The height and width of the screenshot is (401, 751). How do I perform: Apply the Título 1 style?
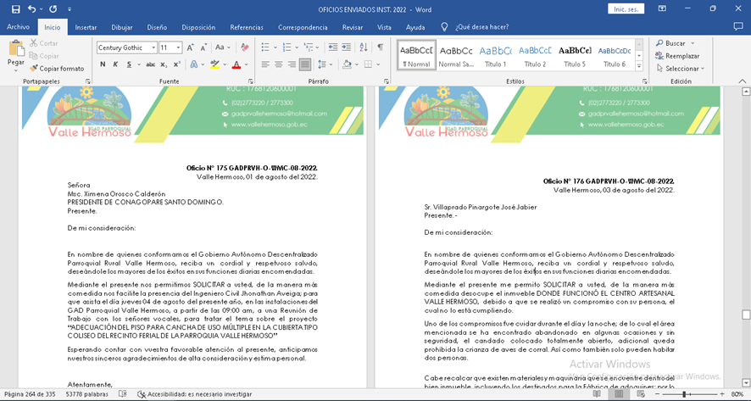(496, 56)
